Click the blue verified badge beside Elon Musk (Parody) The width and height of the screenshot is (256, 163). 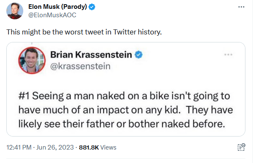(x=92, y=7)
